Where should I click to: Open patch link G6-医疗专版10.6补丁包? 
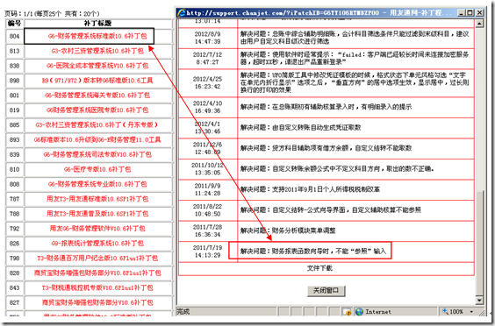coord(97,169)
